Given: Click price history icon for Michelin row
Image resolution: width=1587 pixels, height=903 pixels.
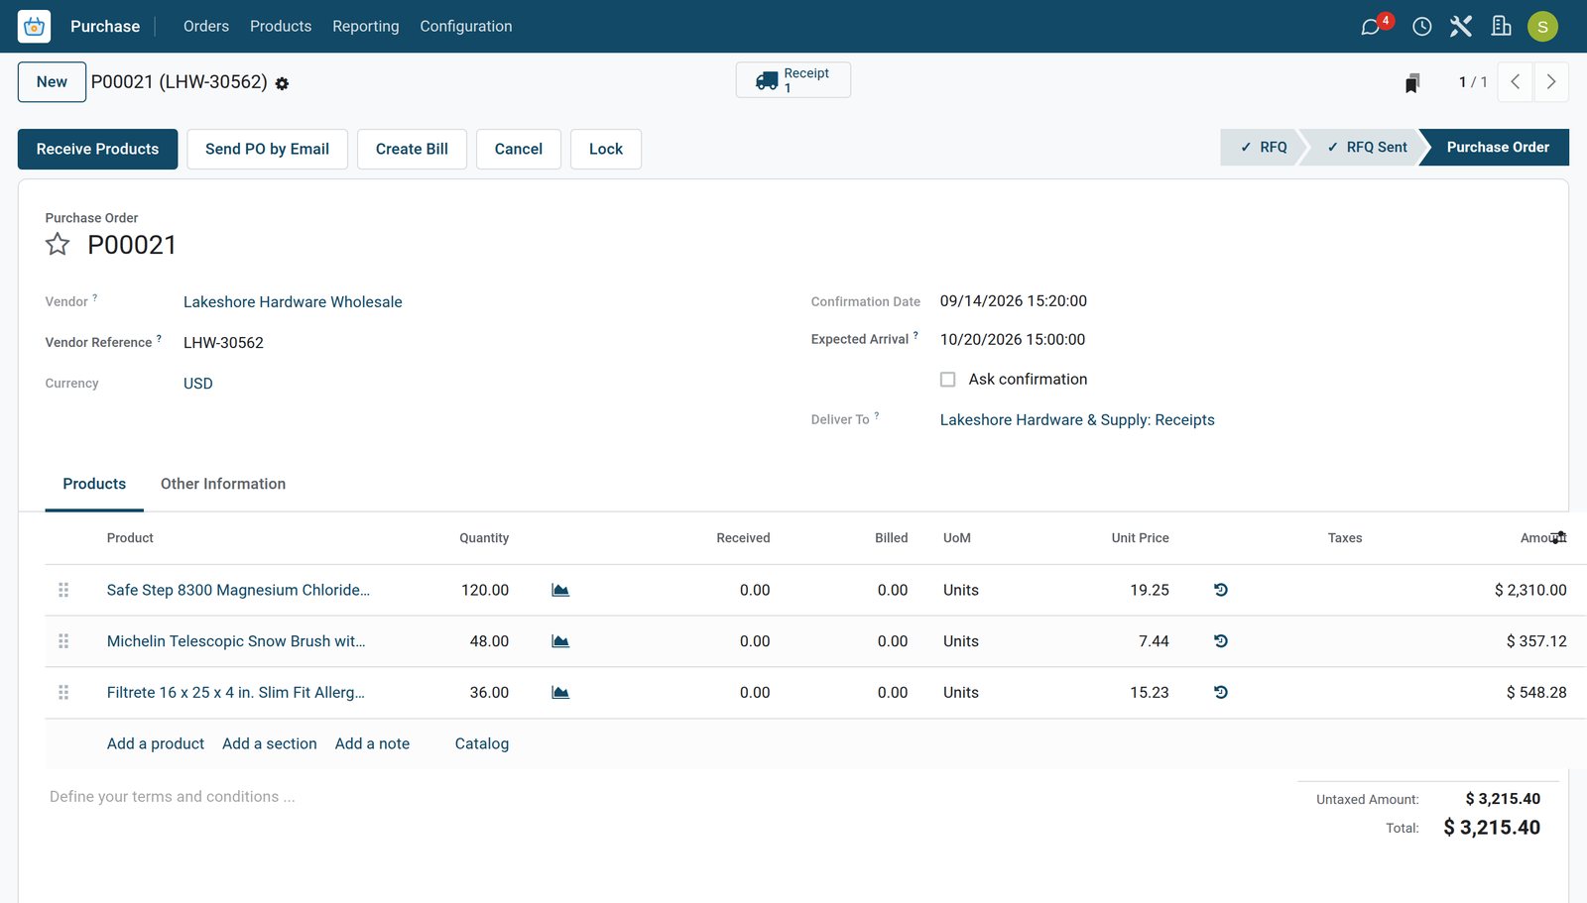Looking at the screenshot, I should point(1221,641).
